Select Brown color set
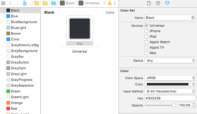 pos(20,33)
